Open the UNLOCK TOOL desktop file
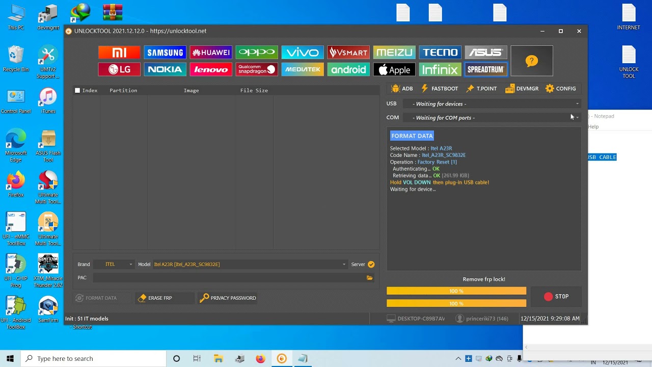Image resolution: width=652 pixels, height=367 pixels. point(629,62)
